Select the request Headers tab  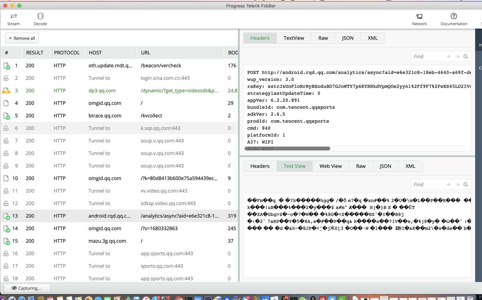click(x=260, y=38)
